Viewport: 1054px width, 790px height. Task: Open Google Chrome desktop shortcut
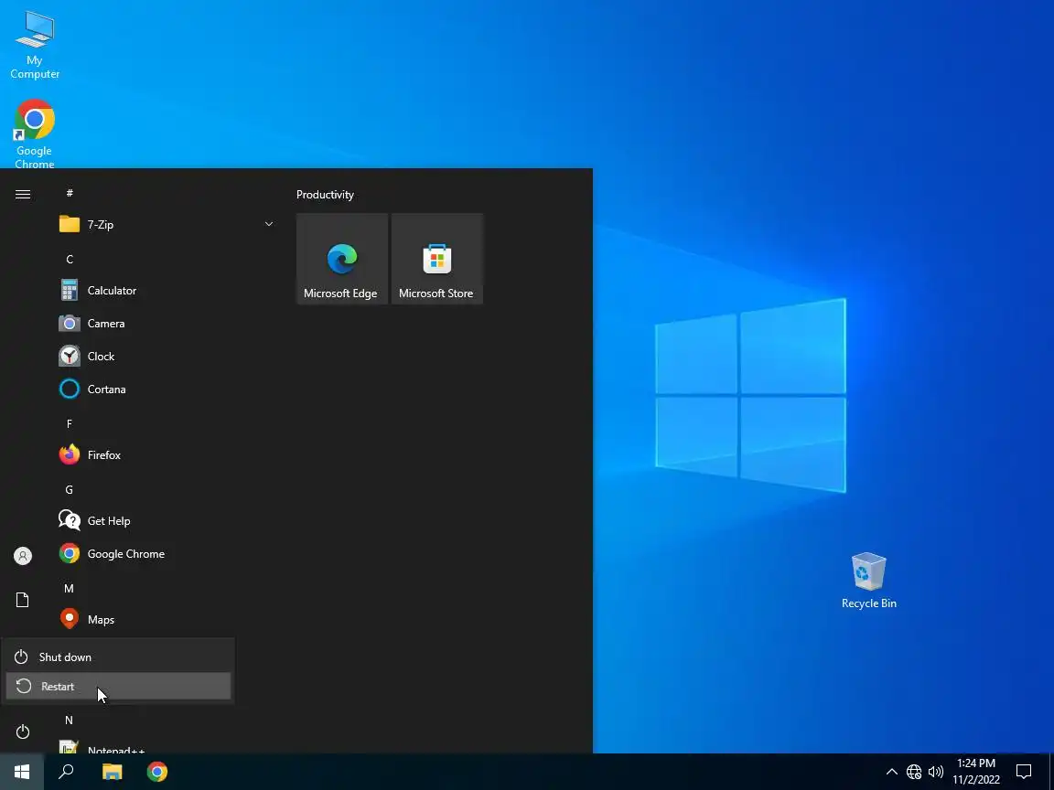coord(34,133)
